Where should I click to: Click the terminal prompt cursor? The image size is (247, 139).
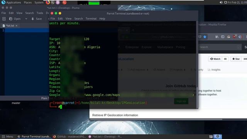[x=61, y=107]
